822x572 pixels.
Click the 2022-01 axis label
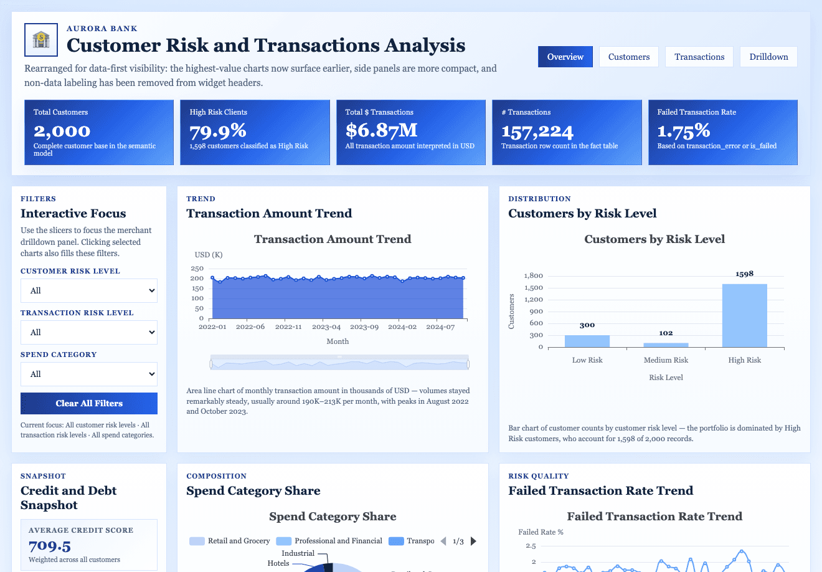pyautogui.click(x=212, y=327)
